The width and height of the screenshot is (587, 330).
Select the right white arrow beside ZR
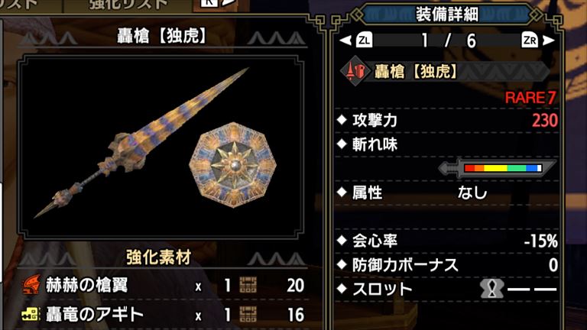coord(549,40)
